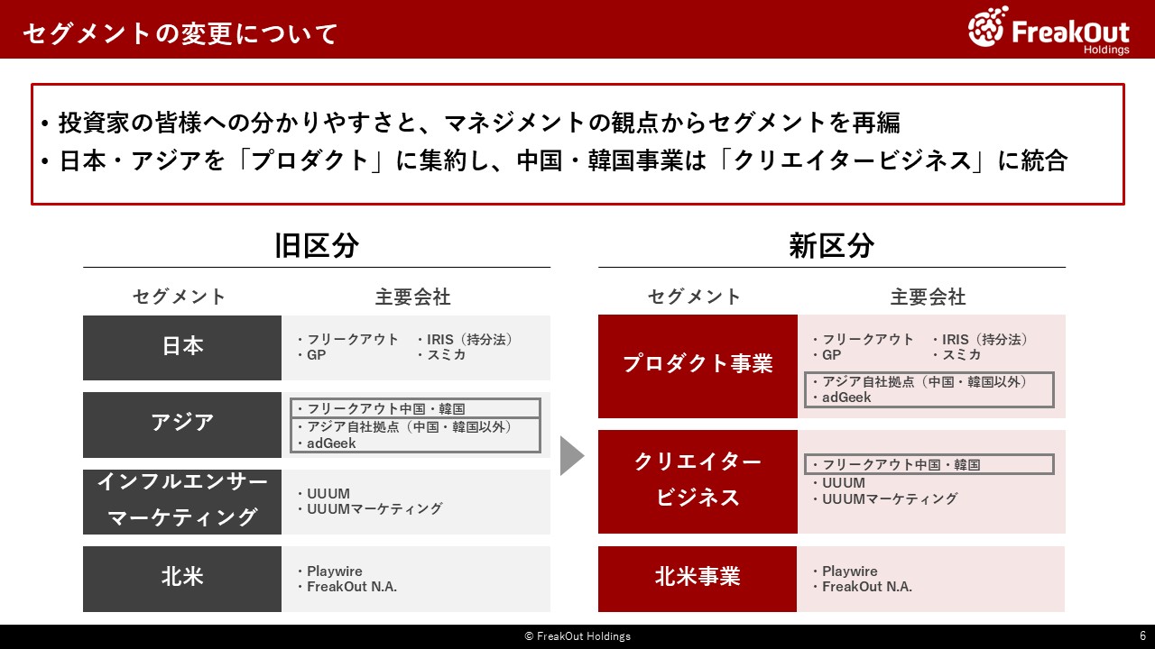Click FreakOut N.A. in the 北米 row

(x=352, y=587)
